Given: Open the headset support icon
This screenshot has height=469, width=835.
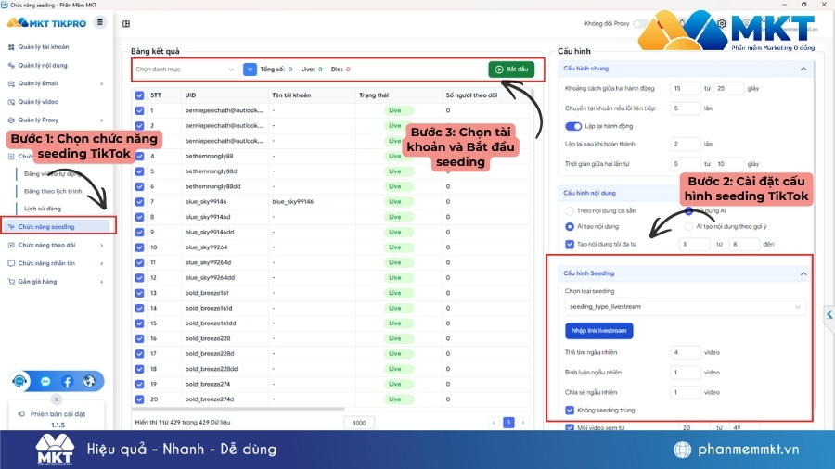Looking at the screenshot, I should pyautogui.click(x=19, y=381).
